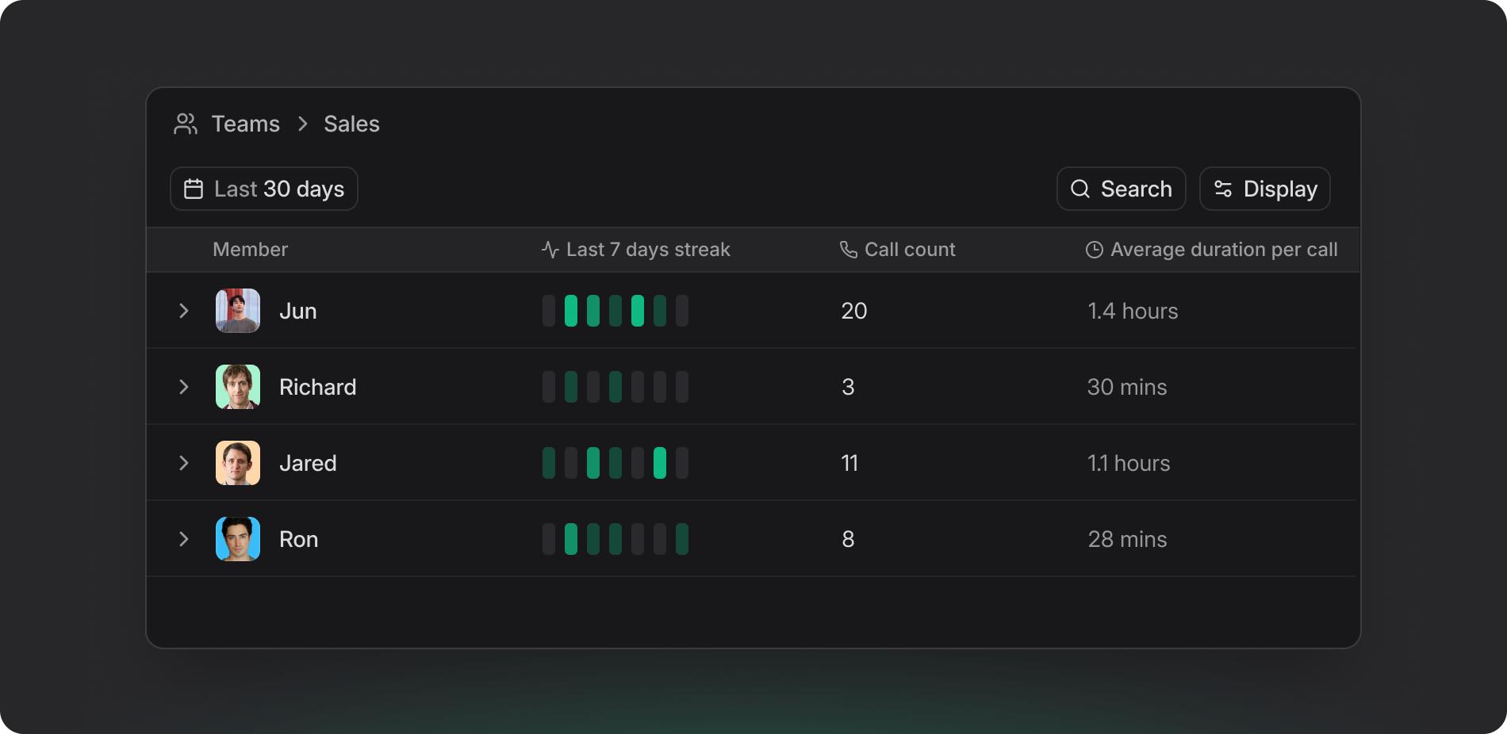1507x734 pixels.
Task: Click the Call count column header
Action: pos(910,249)
